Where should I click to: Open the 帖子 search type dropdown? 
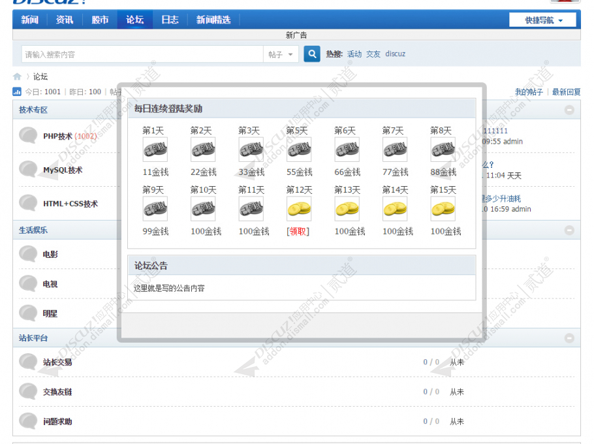coord(281,55)
